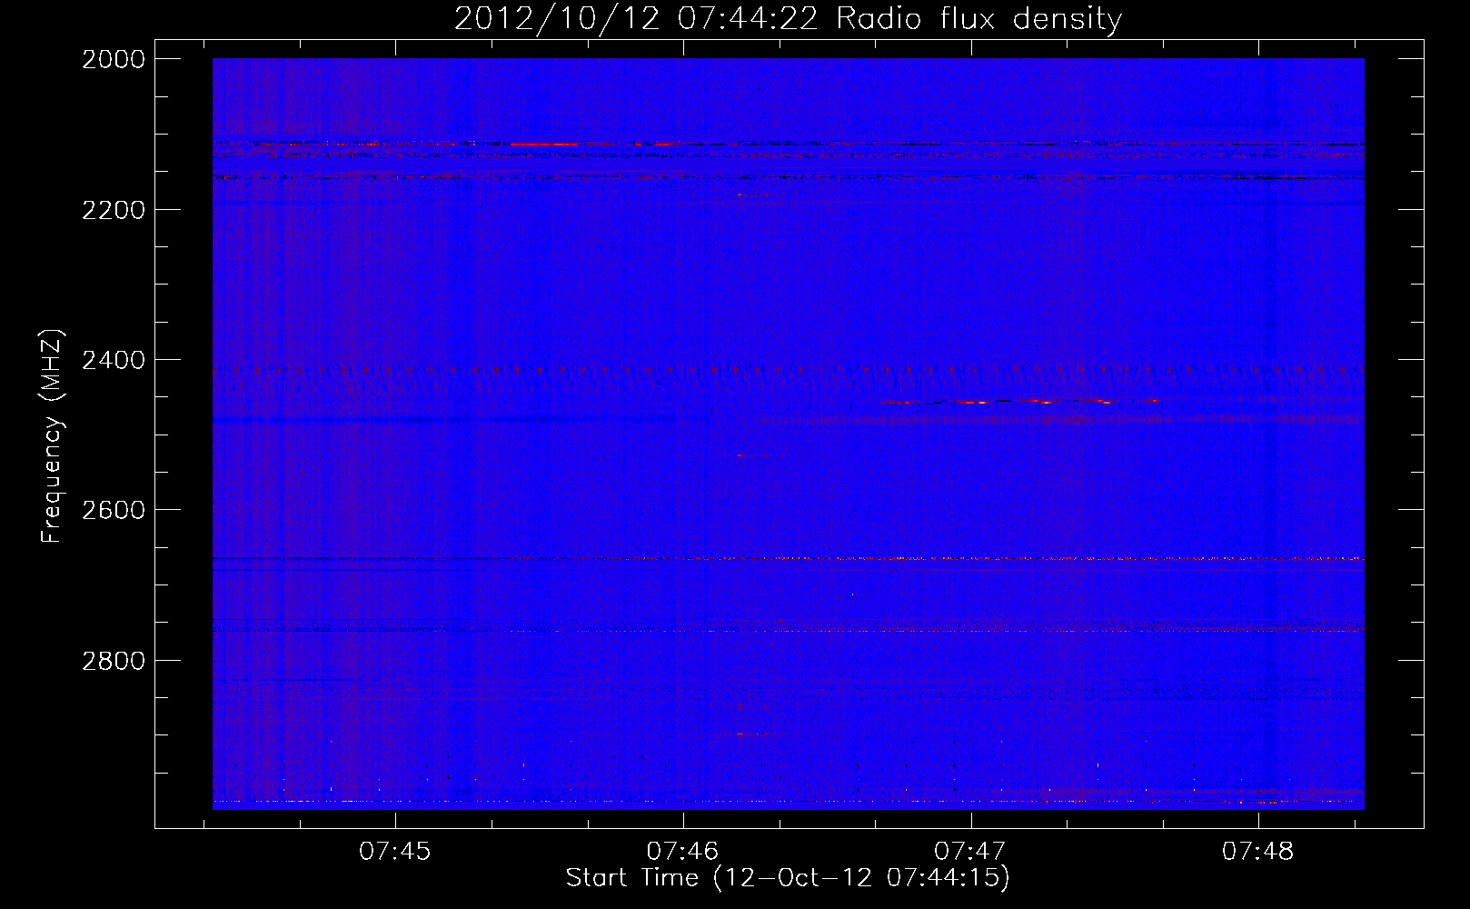This screenshot has width=1470, height=909.
Task: Click the plot title '2012/10/12 07:44:22 Radio flux density'
Action: 788,18
